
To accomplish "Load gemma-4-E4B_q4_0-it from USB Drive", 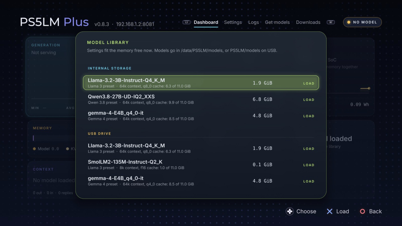I will pyautogui.click(x=309, y=181).
